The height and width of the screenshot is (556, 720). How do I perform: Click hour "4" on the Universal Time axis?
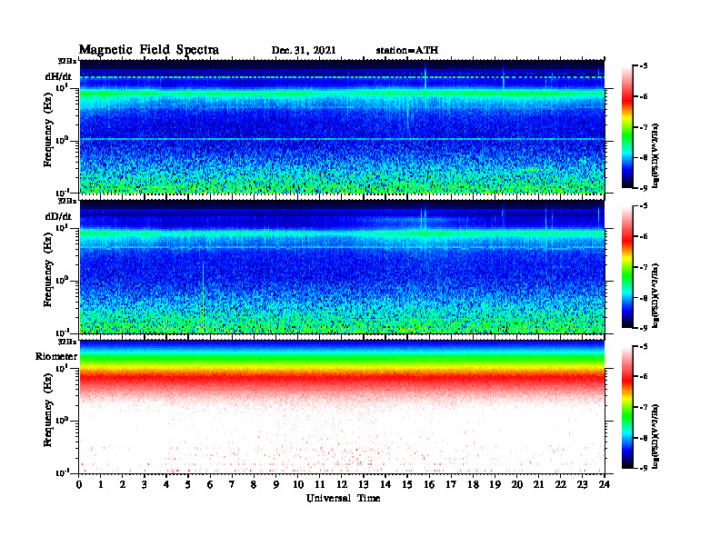click(x=166, y=485)
